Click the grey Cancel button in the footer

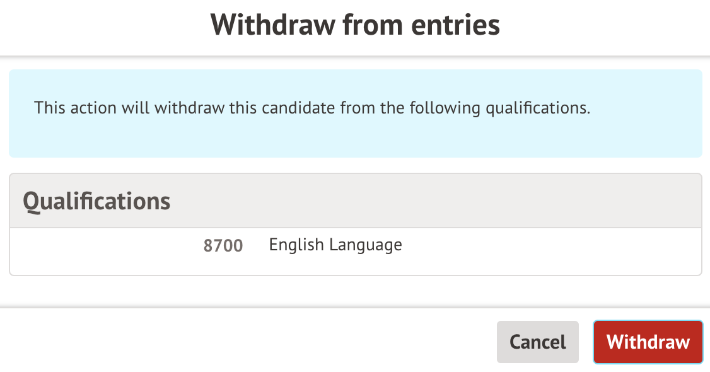point(537,342)
